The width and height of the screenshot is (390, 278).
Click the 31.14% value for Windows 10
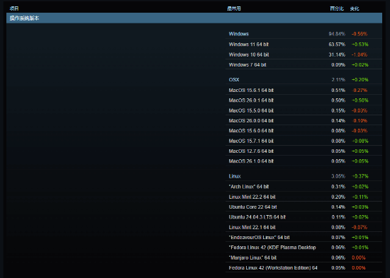(x=337, y=54)
